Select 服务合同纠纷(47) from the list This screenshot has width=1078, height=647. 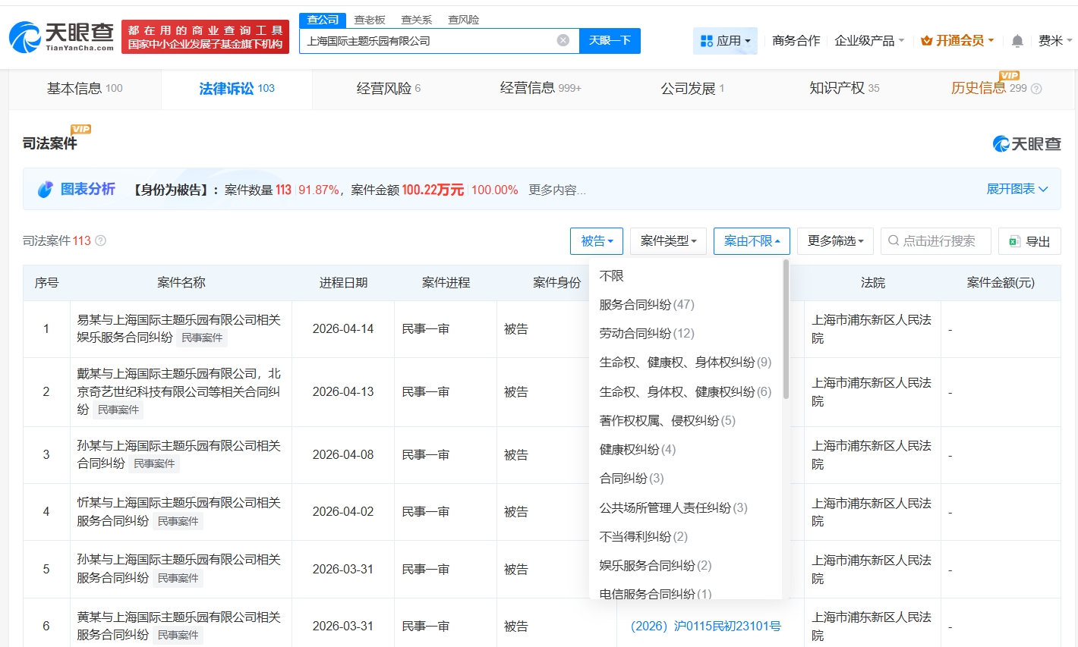(646, 304)
